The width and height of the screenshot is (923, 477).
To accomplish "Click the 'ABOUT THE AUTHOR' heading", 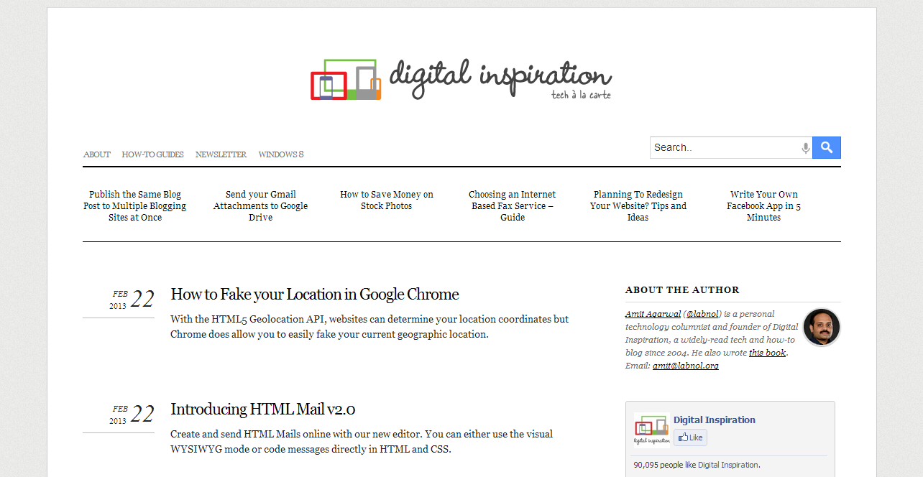I will click(682, 290).
